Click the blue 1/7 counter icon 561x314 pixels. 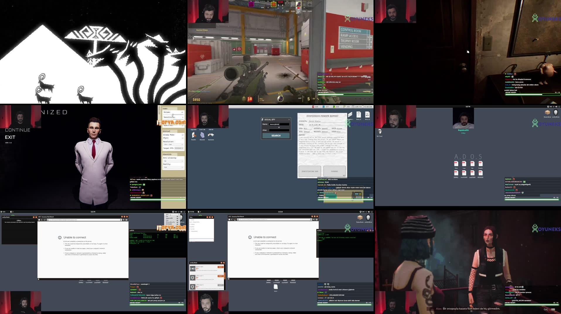coord(324,107)
